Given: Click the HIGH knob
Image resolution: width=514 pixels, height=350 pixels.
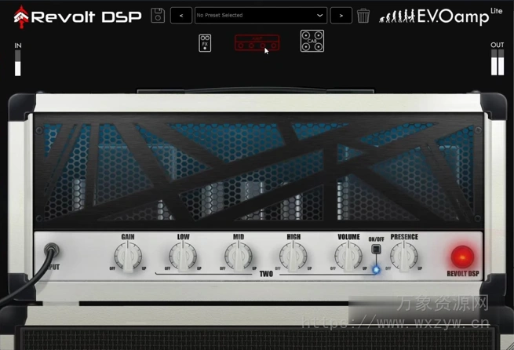Looking at the screenshot, I should 293,257.
